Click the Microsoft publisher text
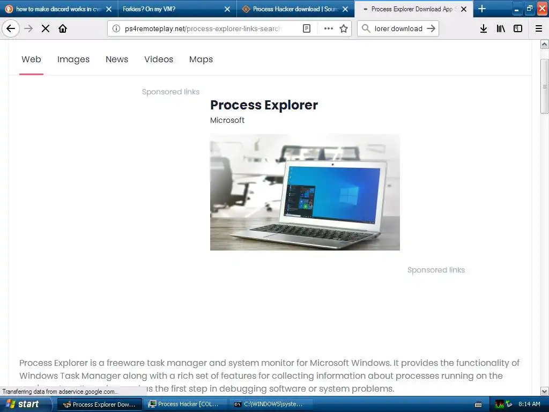This screenshot has width=549, height=412. point(227,120)
